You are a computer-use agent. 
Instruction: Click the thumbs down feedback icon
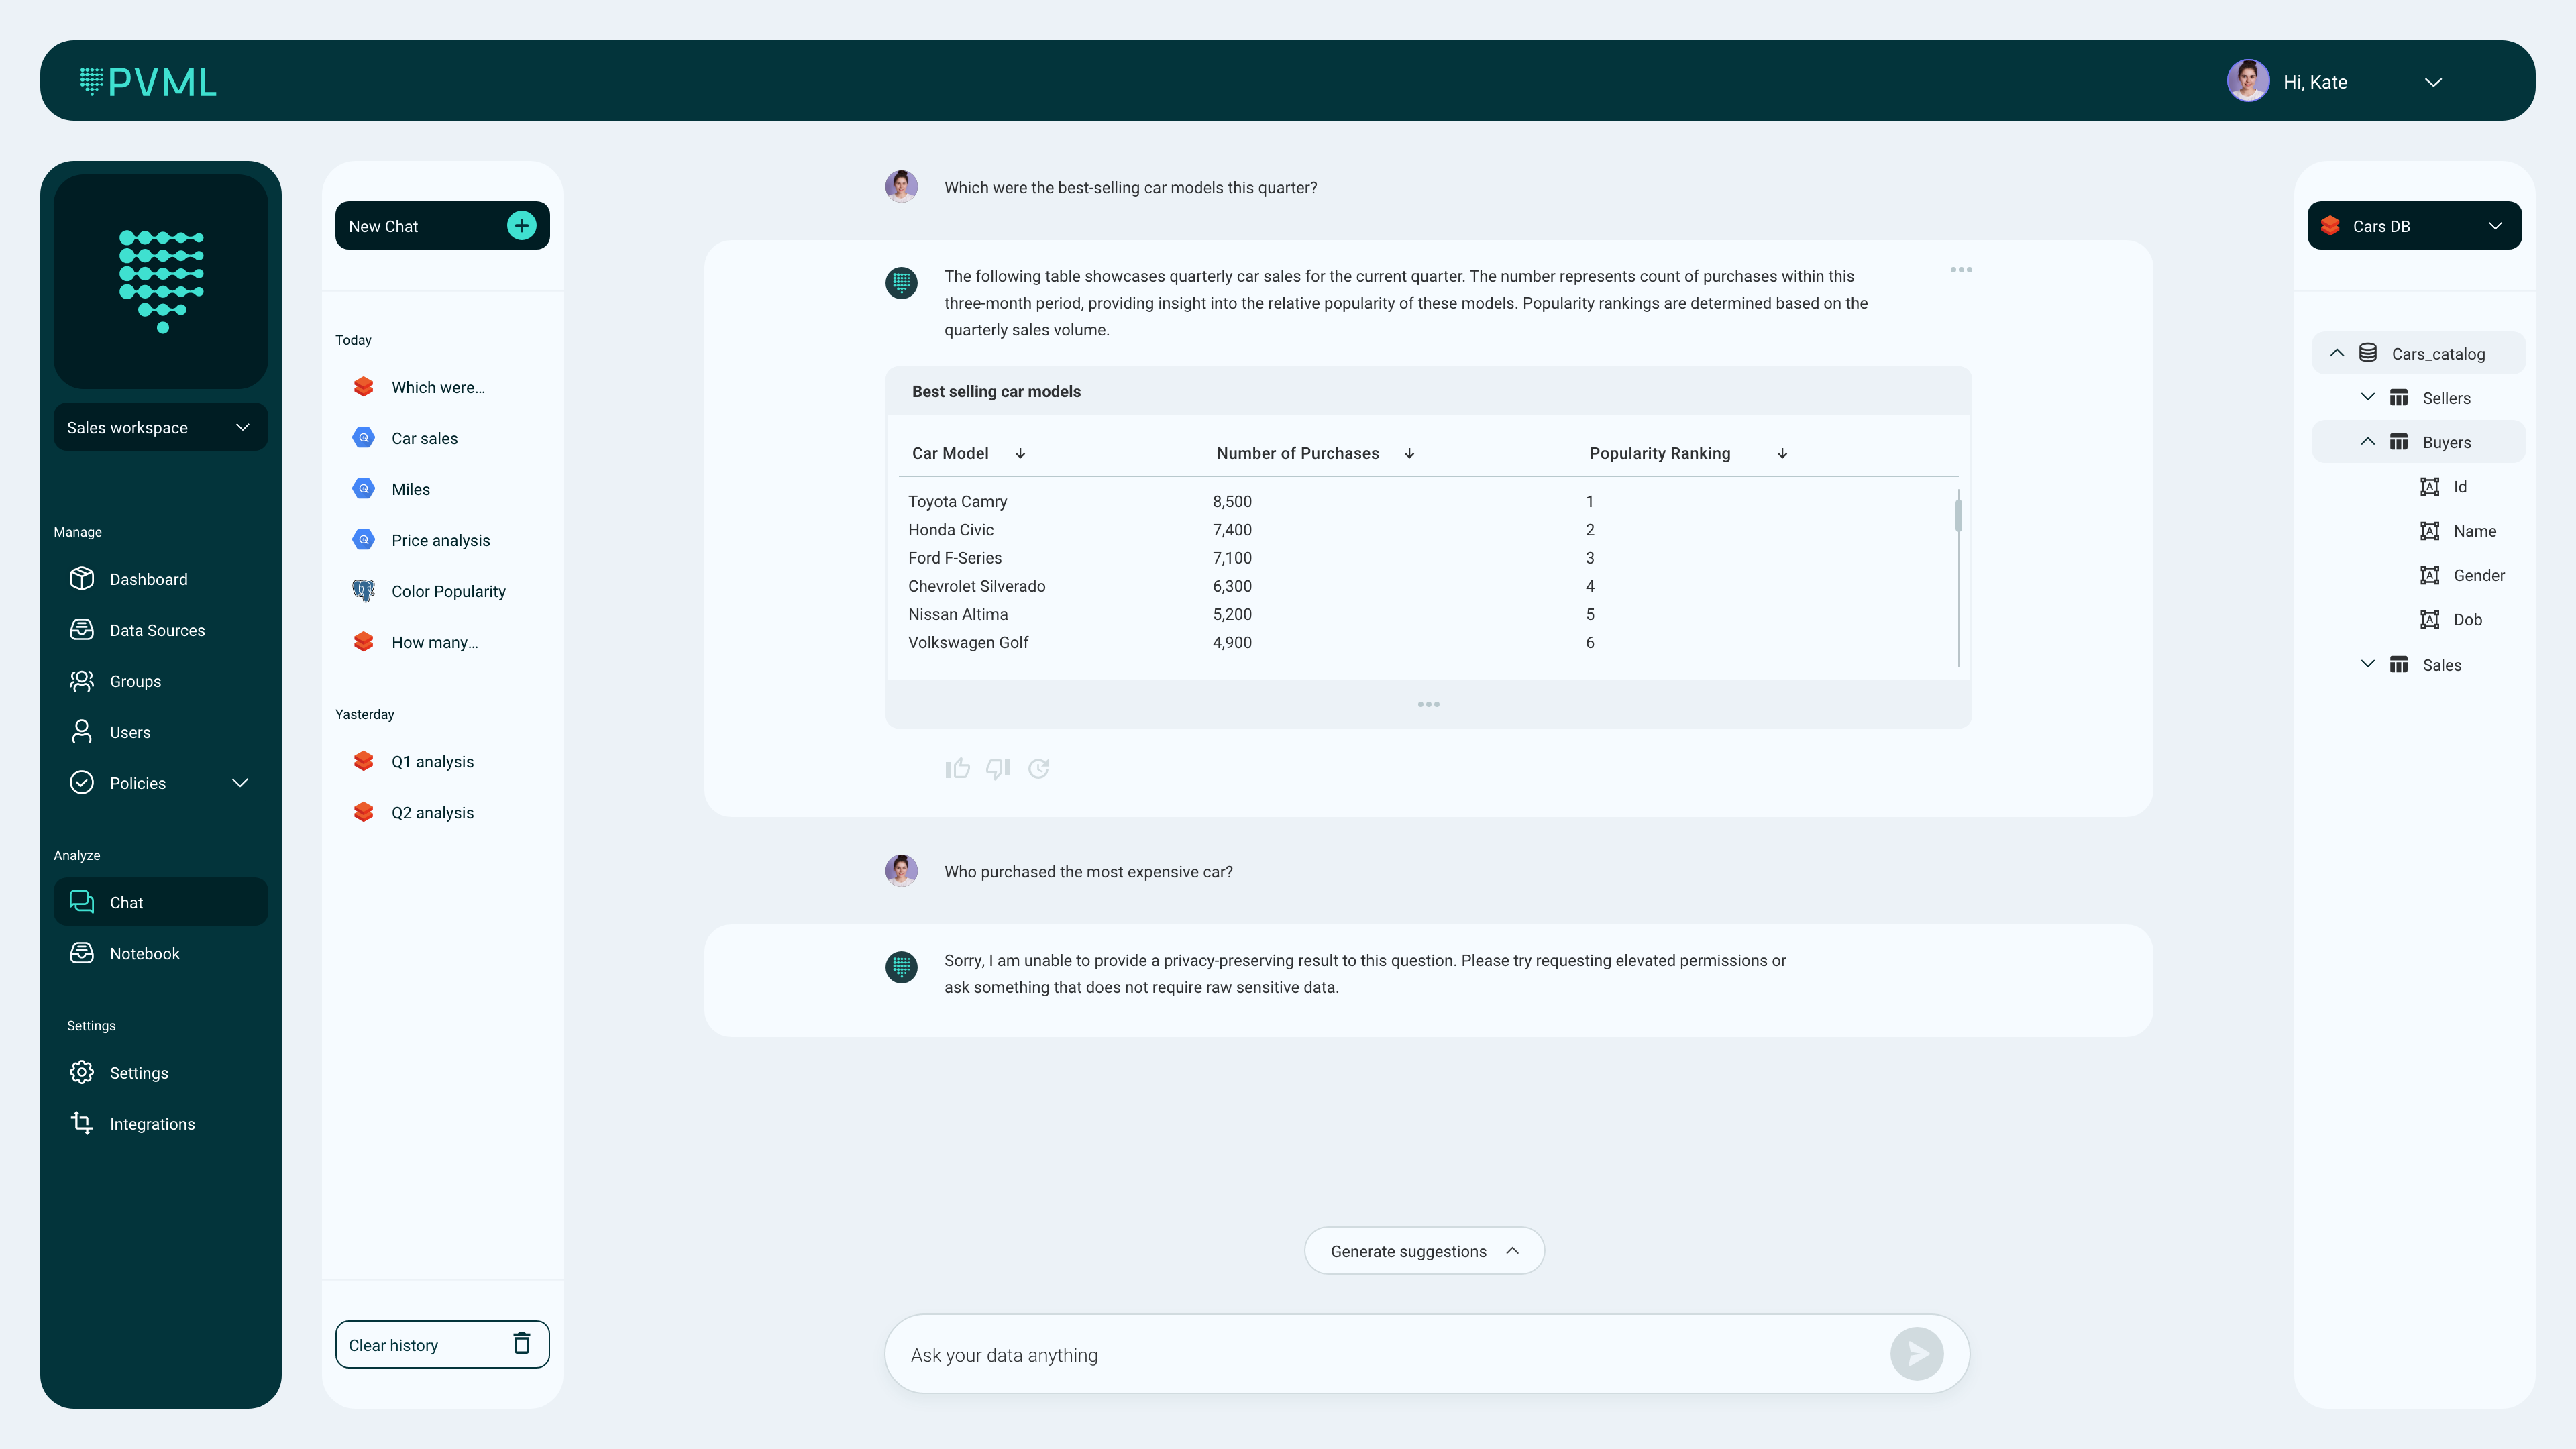click(x=998, y=768)
